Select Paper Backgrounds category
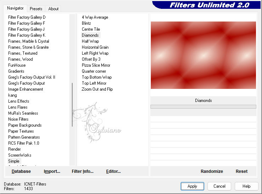 [x=25, y=125]
